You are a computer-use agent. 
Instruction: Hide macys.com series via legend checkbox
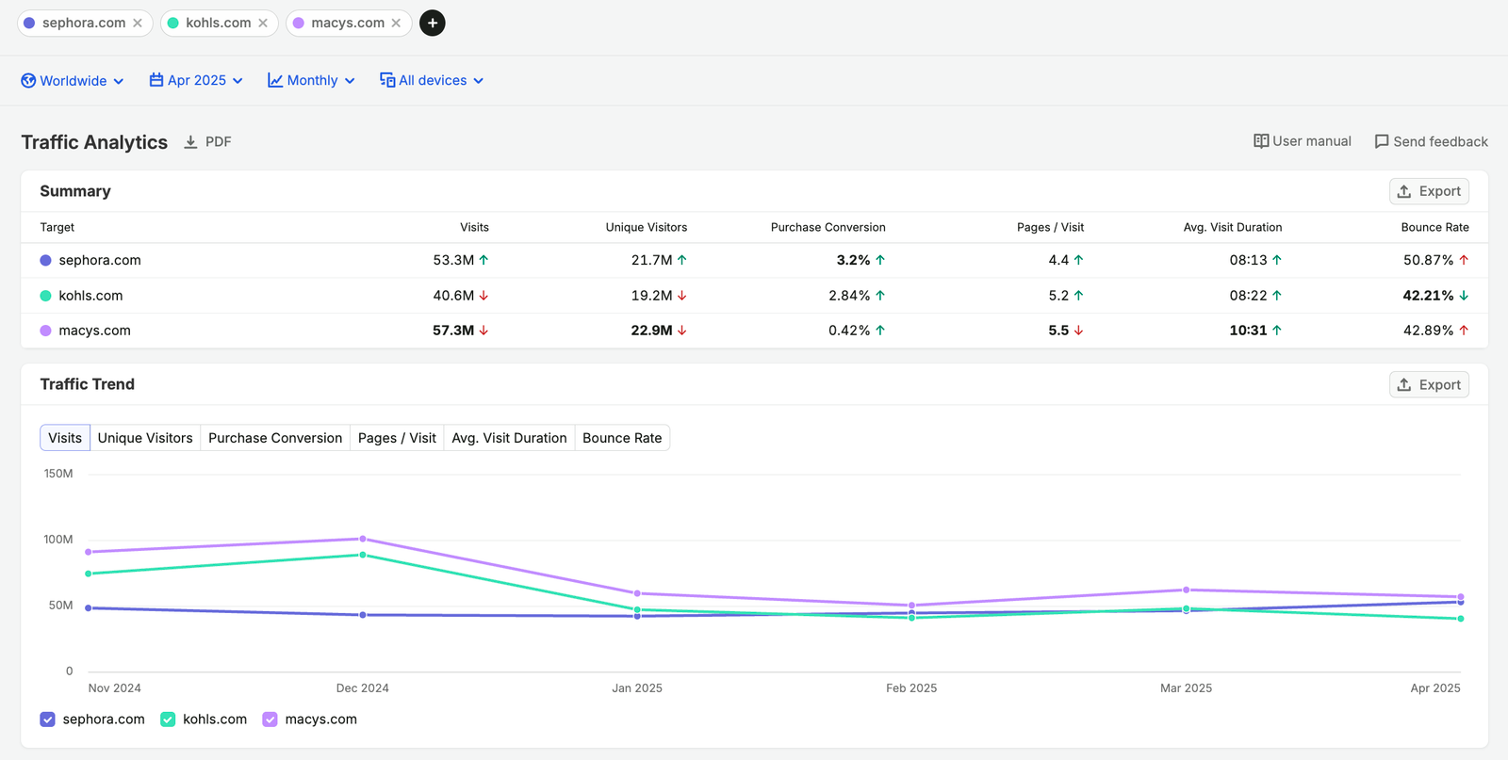270,720
